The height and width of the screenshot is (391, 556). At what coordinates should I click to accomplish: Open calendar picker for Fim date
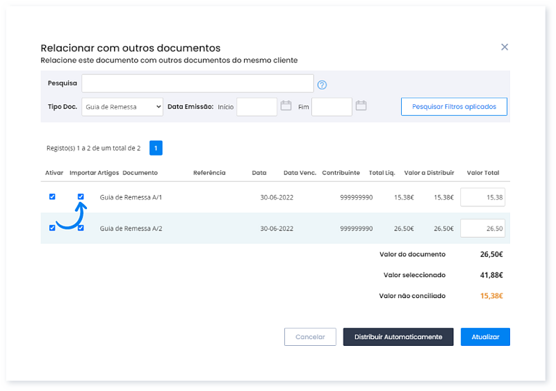coord(361,106)
